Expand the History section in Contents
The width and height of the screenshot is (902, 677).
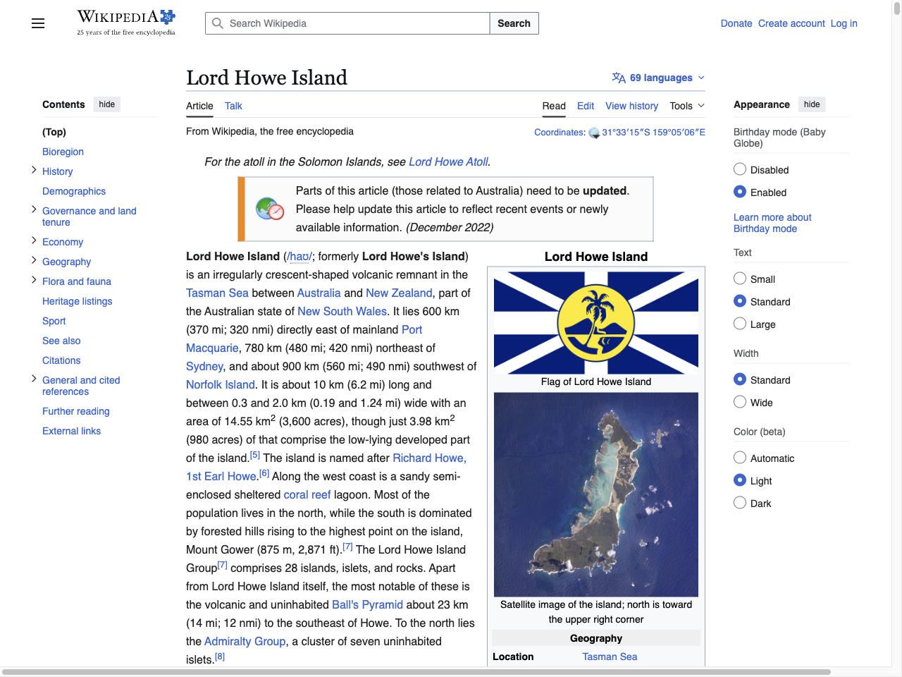coord(33,169)
